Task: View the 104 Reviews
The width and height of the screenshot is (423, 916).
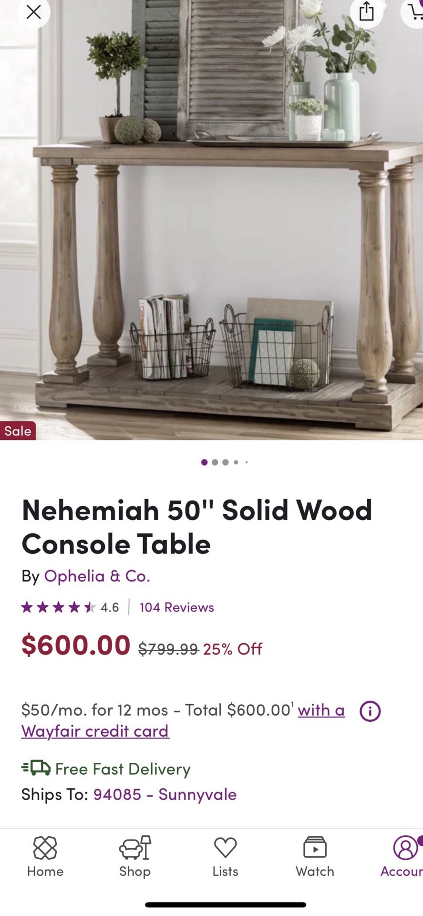Action: click(x=176, y=607)
